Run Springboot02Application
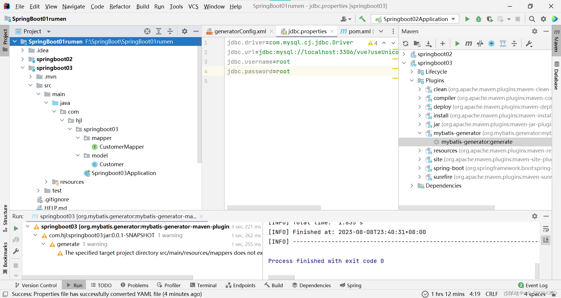 tap(467, 19)
